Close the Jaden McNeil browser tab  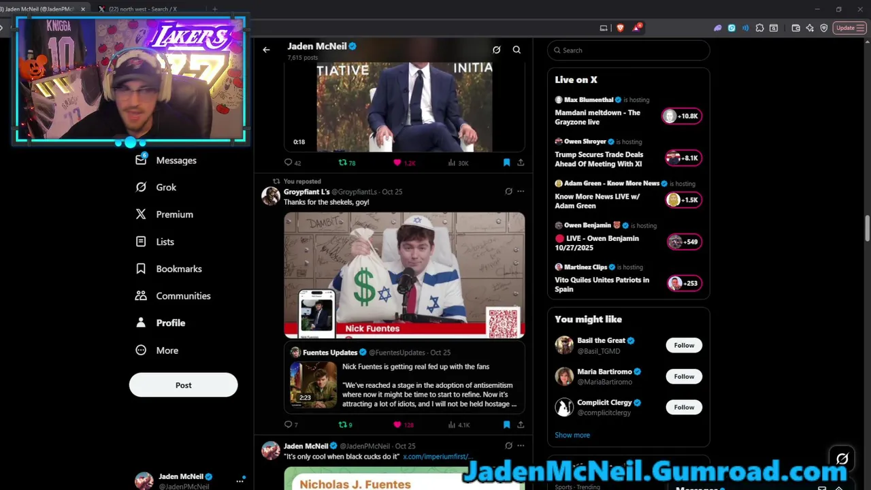[83, 9]
